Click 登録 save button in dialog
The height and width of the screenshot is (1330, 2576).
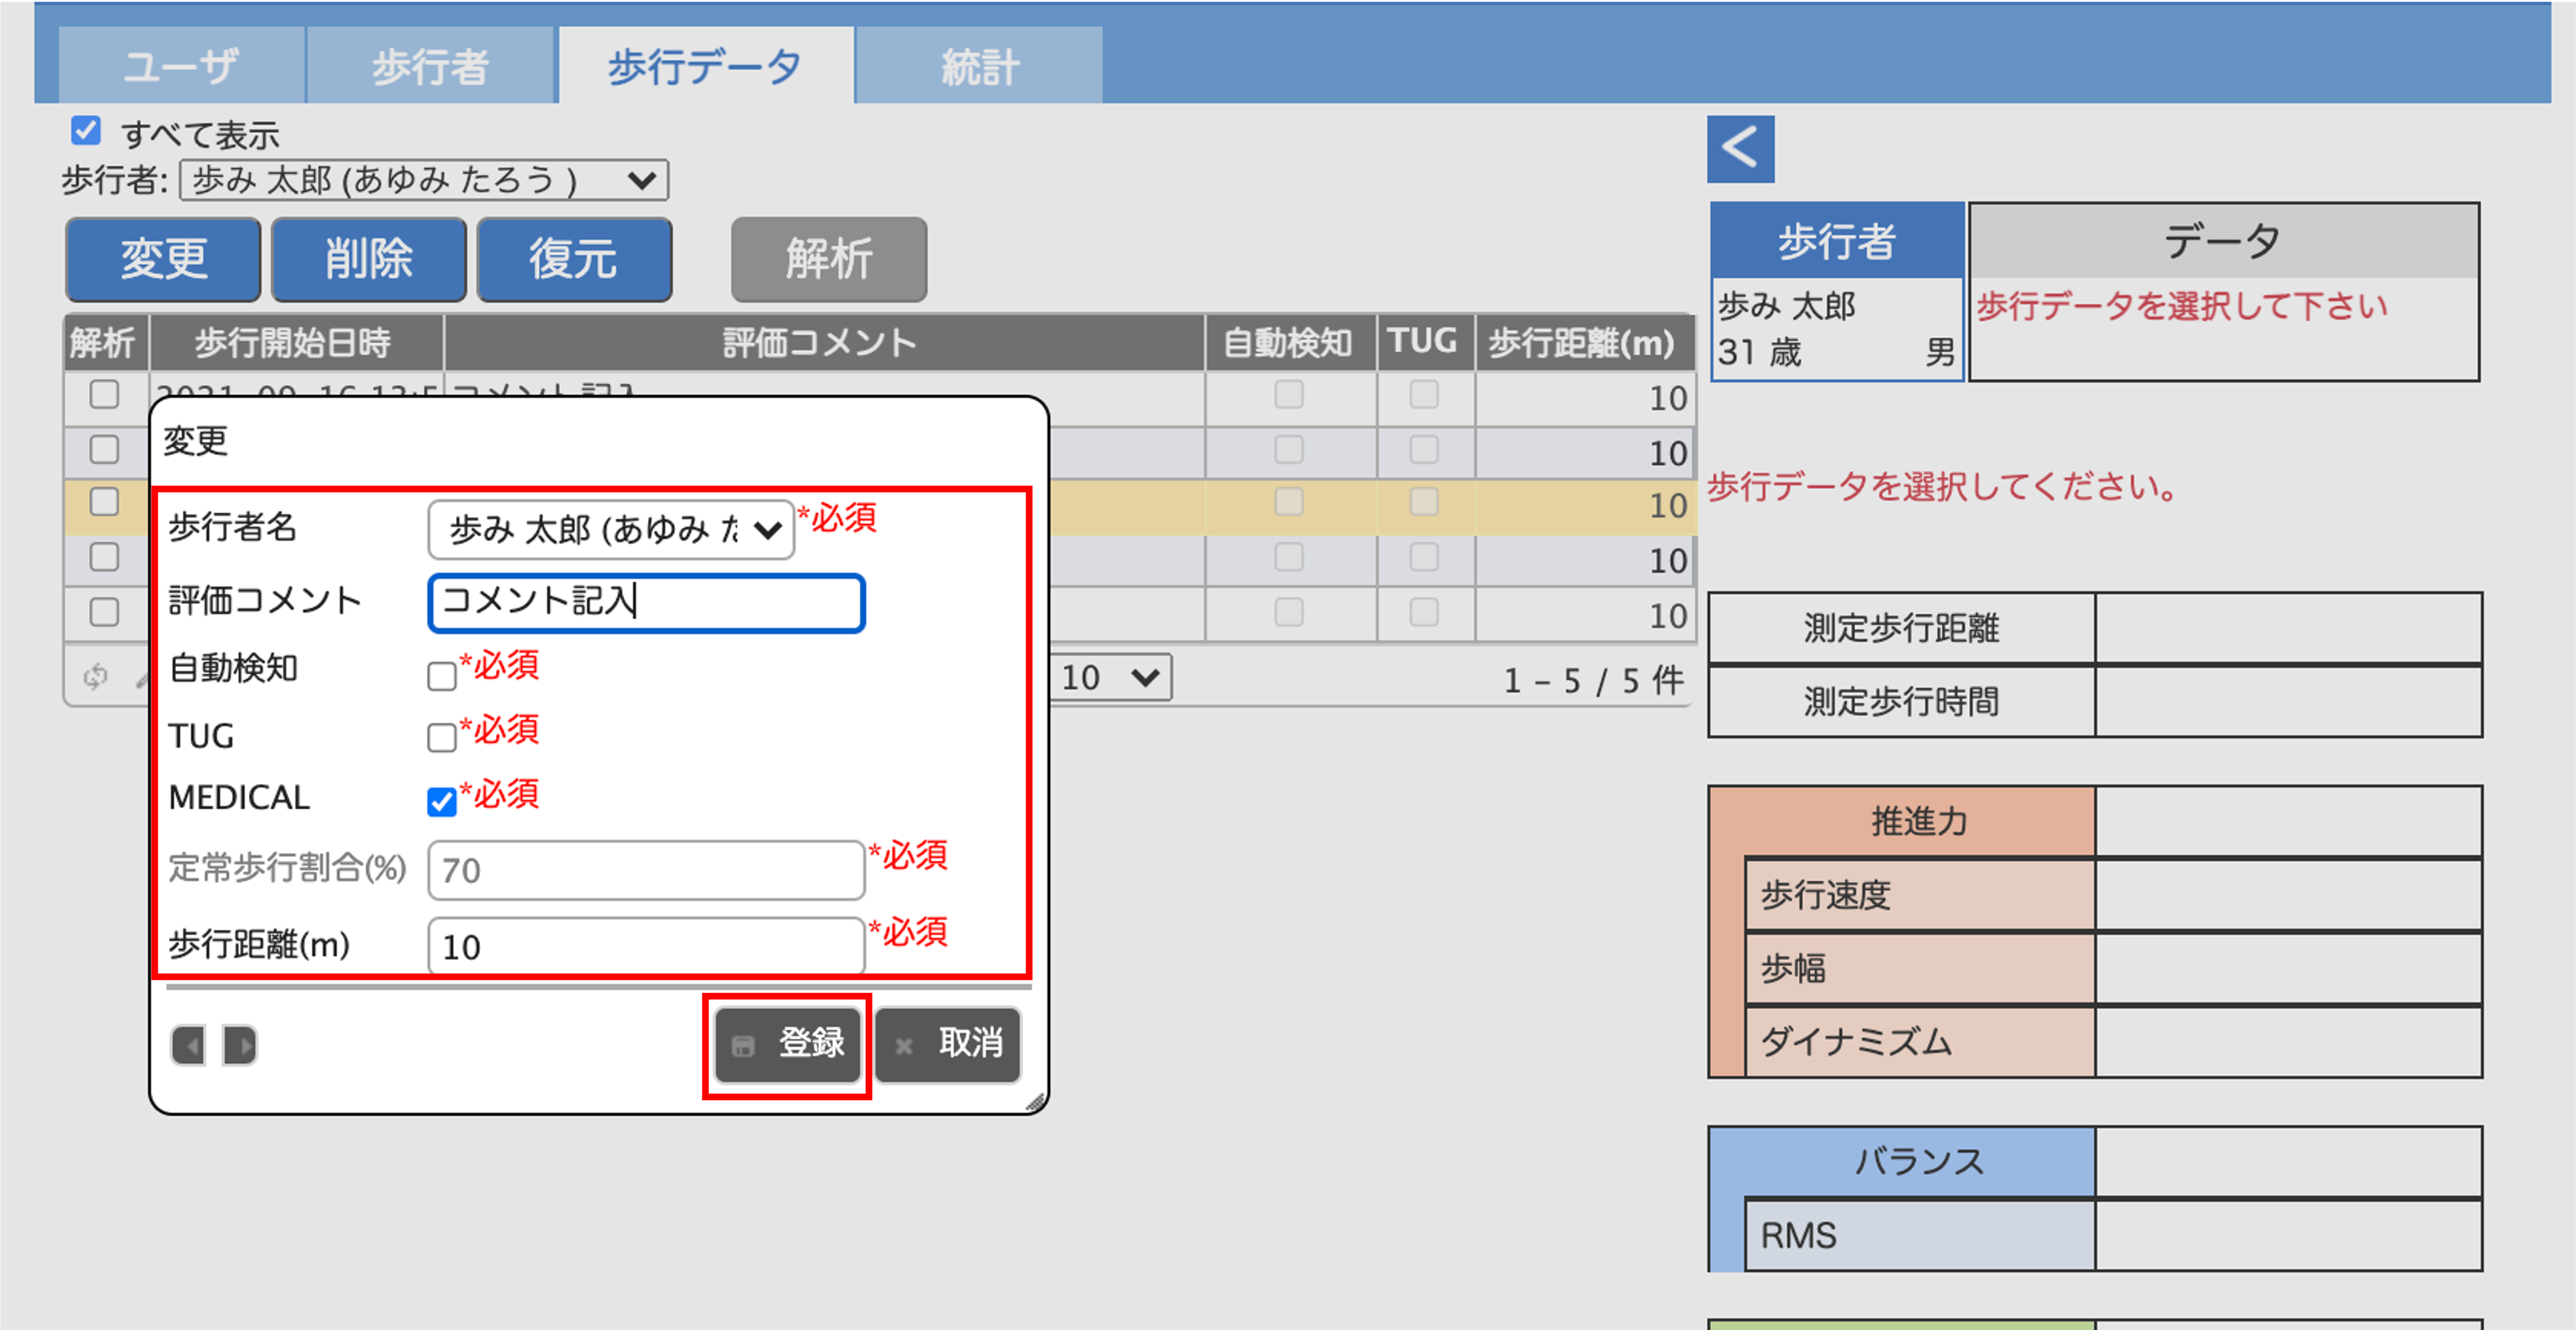788,1044
